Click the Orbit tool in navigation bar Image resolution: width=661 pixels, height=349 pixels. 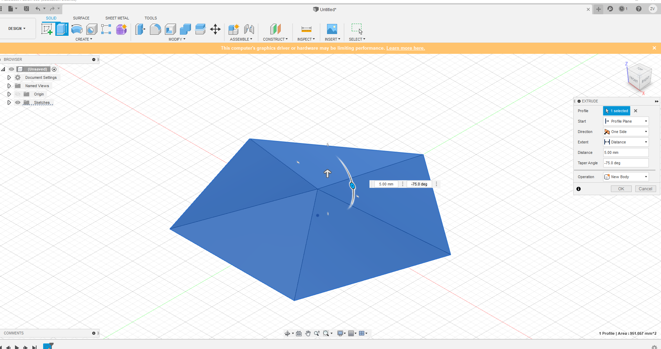click(x=287, y=333)
